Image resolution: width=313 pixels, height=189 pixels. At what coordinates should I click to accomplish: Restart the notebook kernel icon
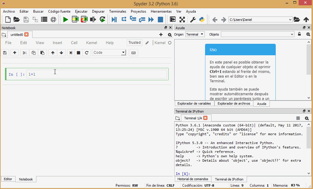87,53
